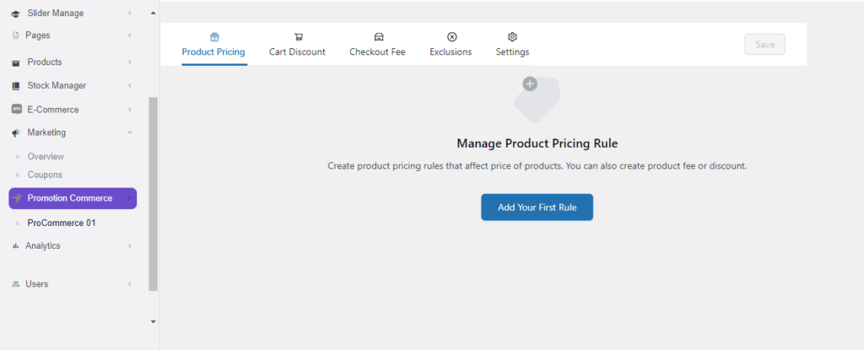Expand the Users menu chevron
This screenshot has width=864, height=350.
(x=129, y=284)
